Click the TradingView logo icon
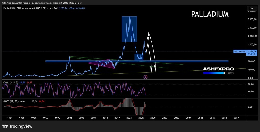This screenshot has height=132, width=260. pyautogui.click(x=5, y=126)
